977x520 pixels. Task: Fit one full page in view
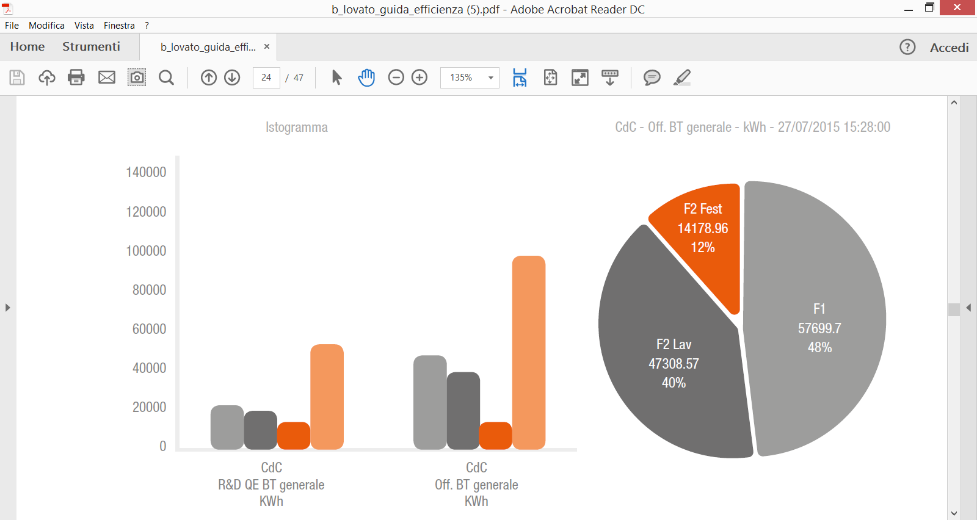[550, 78]
